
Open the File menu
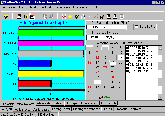[x=4, y=7]
